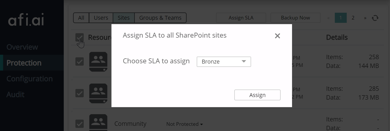Image resolution: width=390 pixels, height=131 pixels.
Task: Toggle the first site row checkbox
Action: [80, 61]
